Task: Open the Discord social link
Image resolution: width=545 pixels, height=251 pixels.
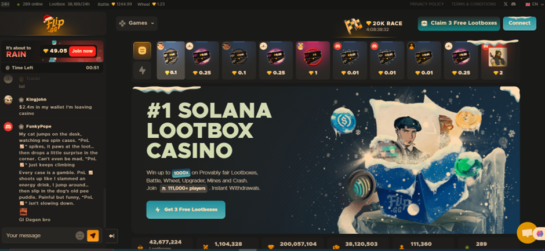Action: (513, 4)
